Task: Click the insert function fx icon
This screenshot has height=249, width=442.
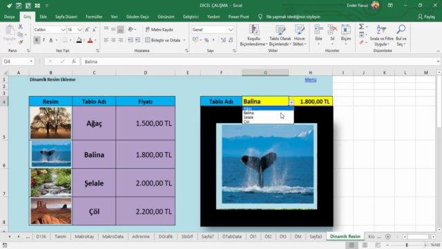Action: (74, 62)
